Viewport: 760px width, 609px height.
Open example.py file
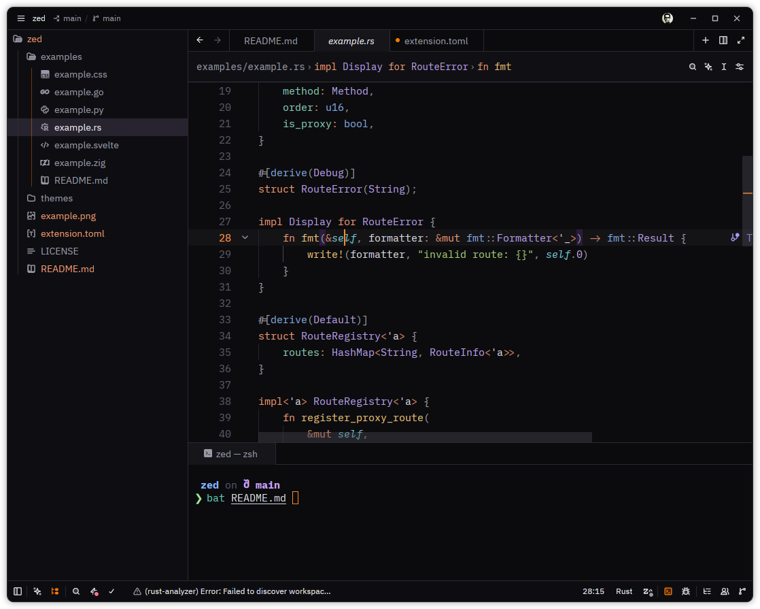(x=97, y=110)
